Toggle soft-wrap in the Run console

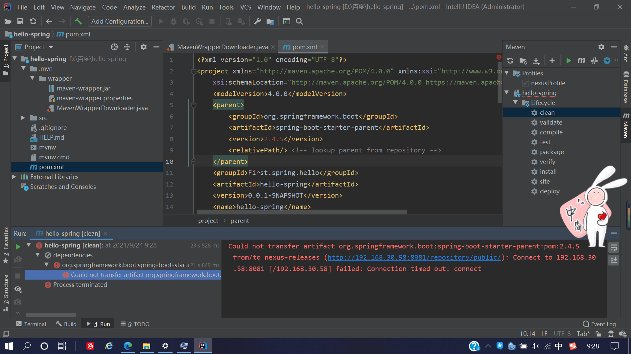[614, 247]
